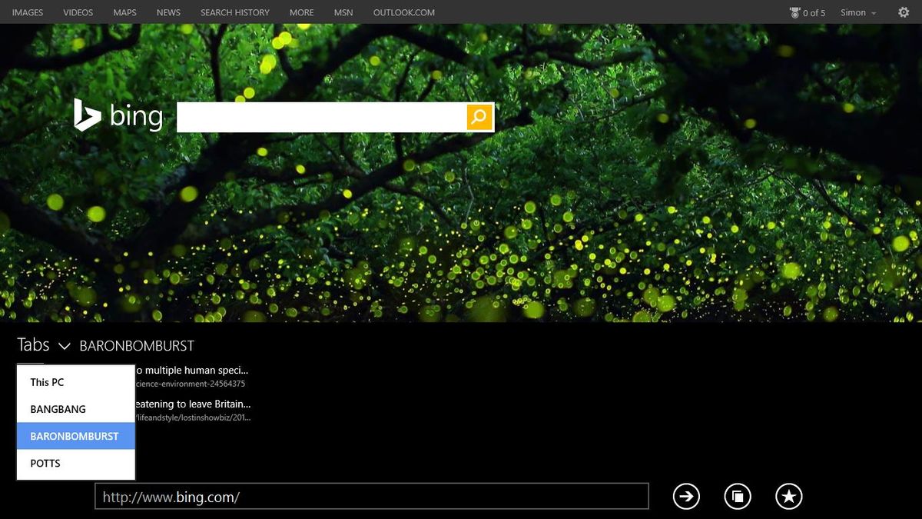
Task: Open OUTLOOK.COM from the top bar
Action: [403, 12]
